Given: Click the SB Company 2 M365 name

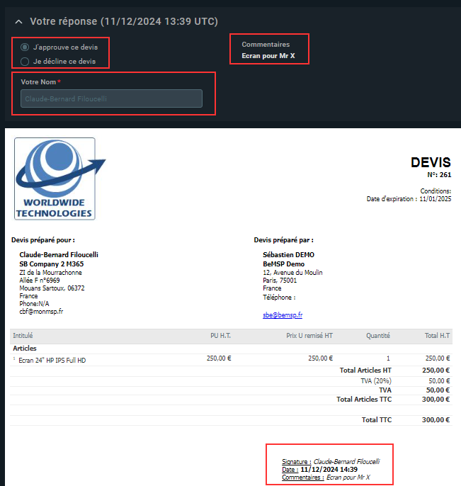Looking at the screenshot, I should coord(52,264).
